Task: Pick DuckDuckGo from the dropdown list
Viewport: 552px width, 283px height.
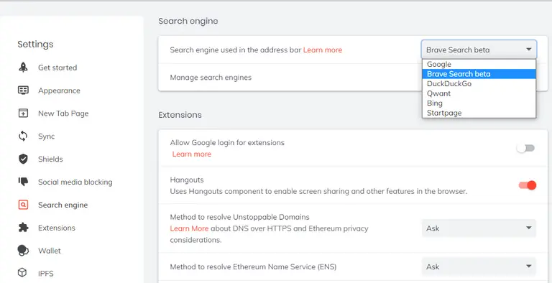Action: pos(479,84)
